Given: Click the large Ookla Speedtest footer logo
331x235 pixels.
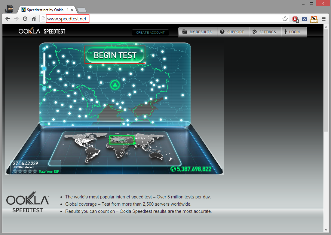Looking at the screenshot, I should [x=27, y=202].
